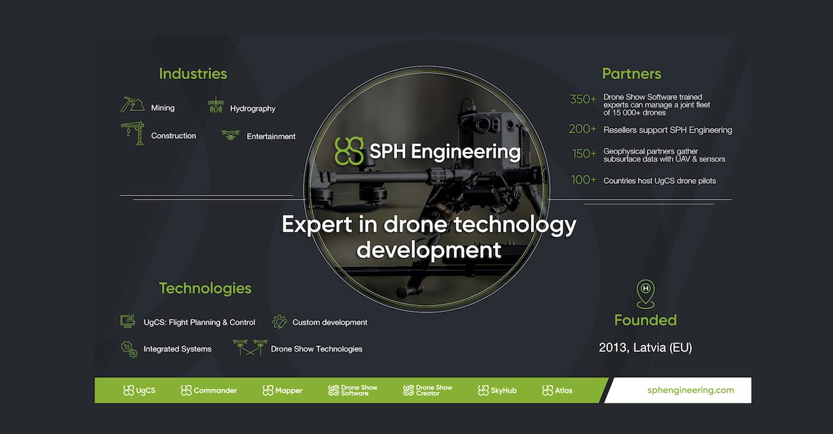Select the Commander item in bottom bar
The image size is (833, 434).
208,390
